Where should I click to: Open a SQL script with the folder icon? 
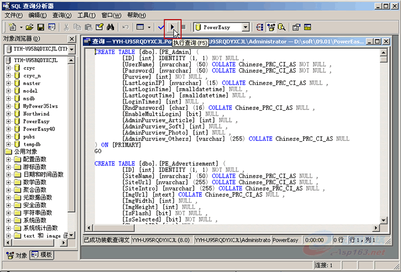(29, 27)
